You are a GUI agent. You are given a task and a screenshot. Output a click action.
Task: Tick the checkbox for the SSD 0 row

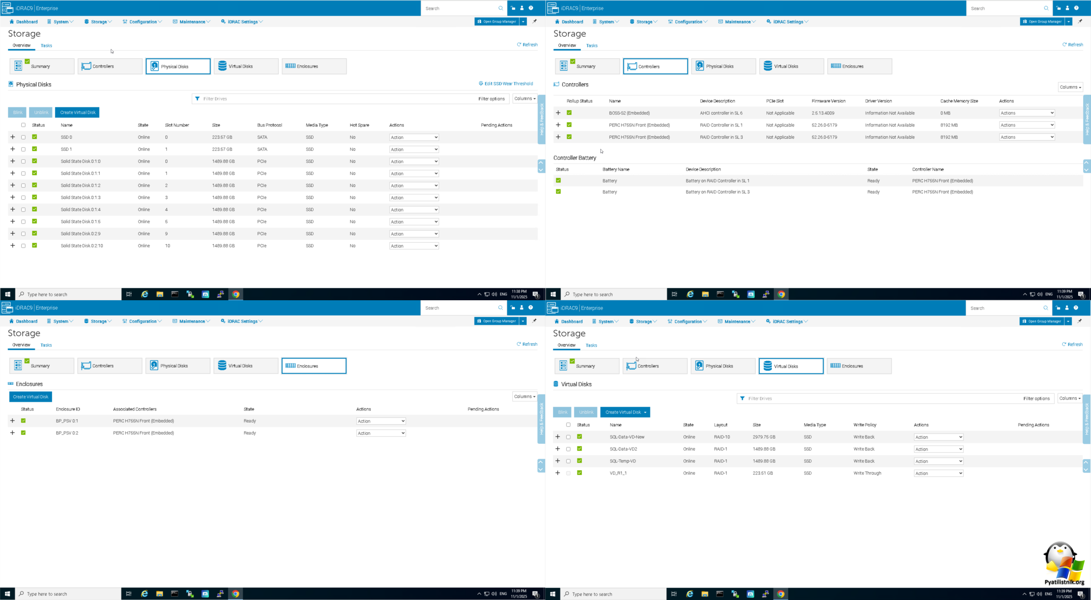[23, 137]
